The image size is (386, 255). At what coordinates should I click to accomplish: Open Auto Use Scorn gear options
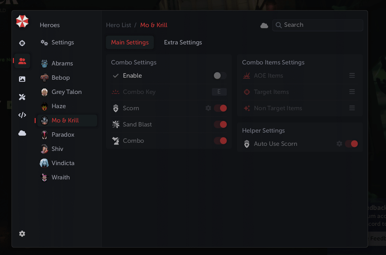[x=339, y=144]
